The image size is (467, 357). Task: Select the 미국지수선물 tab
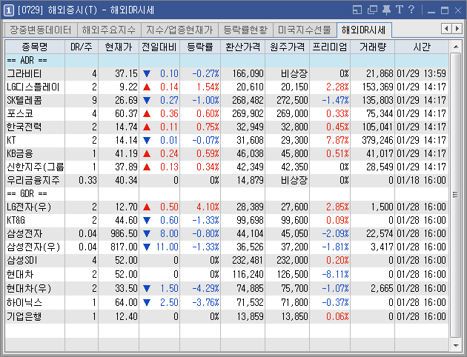(305, 30)
